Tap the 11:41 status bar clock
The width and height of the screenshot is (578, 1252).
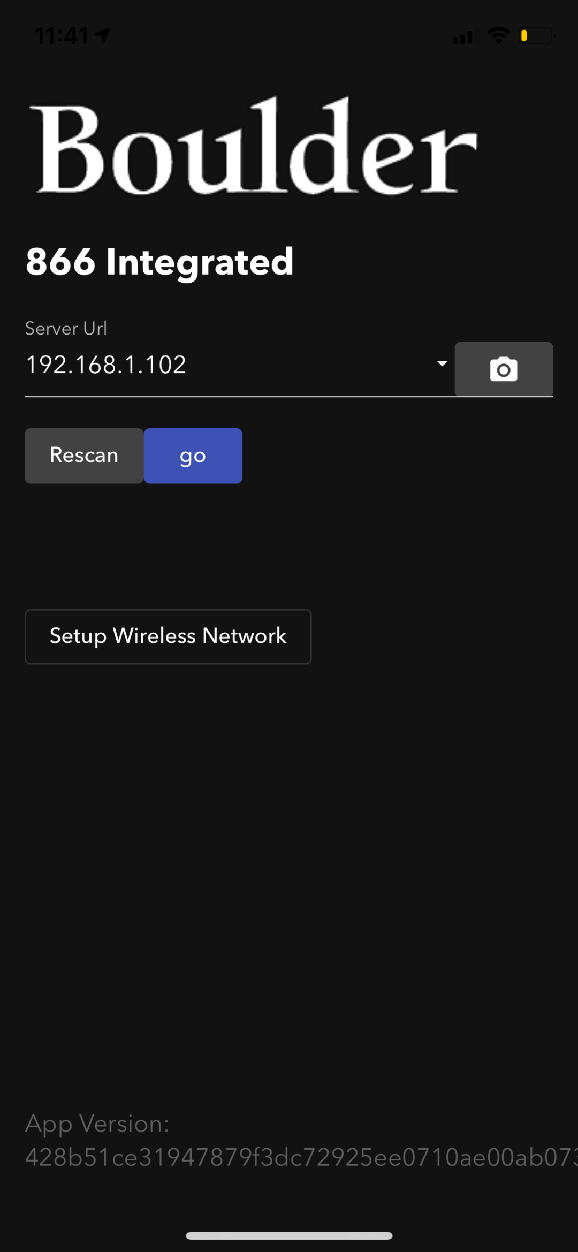point(61,36)
